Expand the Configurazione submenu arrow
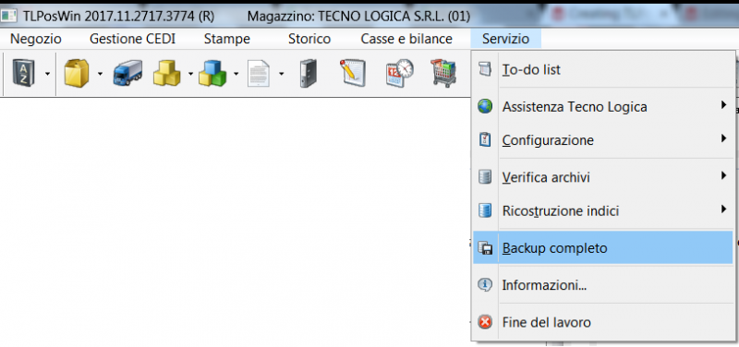The image size is (739, 347). 723,139
